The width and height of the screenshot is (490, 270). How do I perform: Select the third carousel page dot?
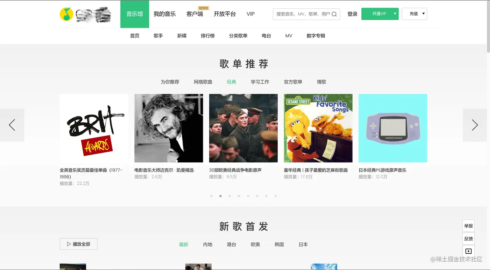click(230, 196)
